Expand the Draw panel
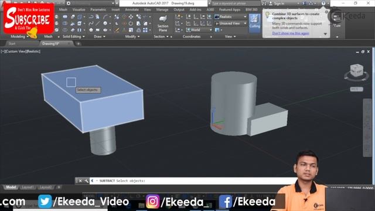This screenshot has height=211, width=375. coord(100,36)
